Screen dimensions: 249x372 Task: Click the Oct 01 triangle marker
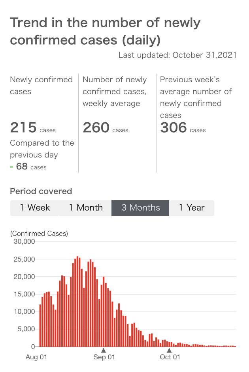(169, 350)
